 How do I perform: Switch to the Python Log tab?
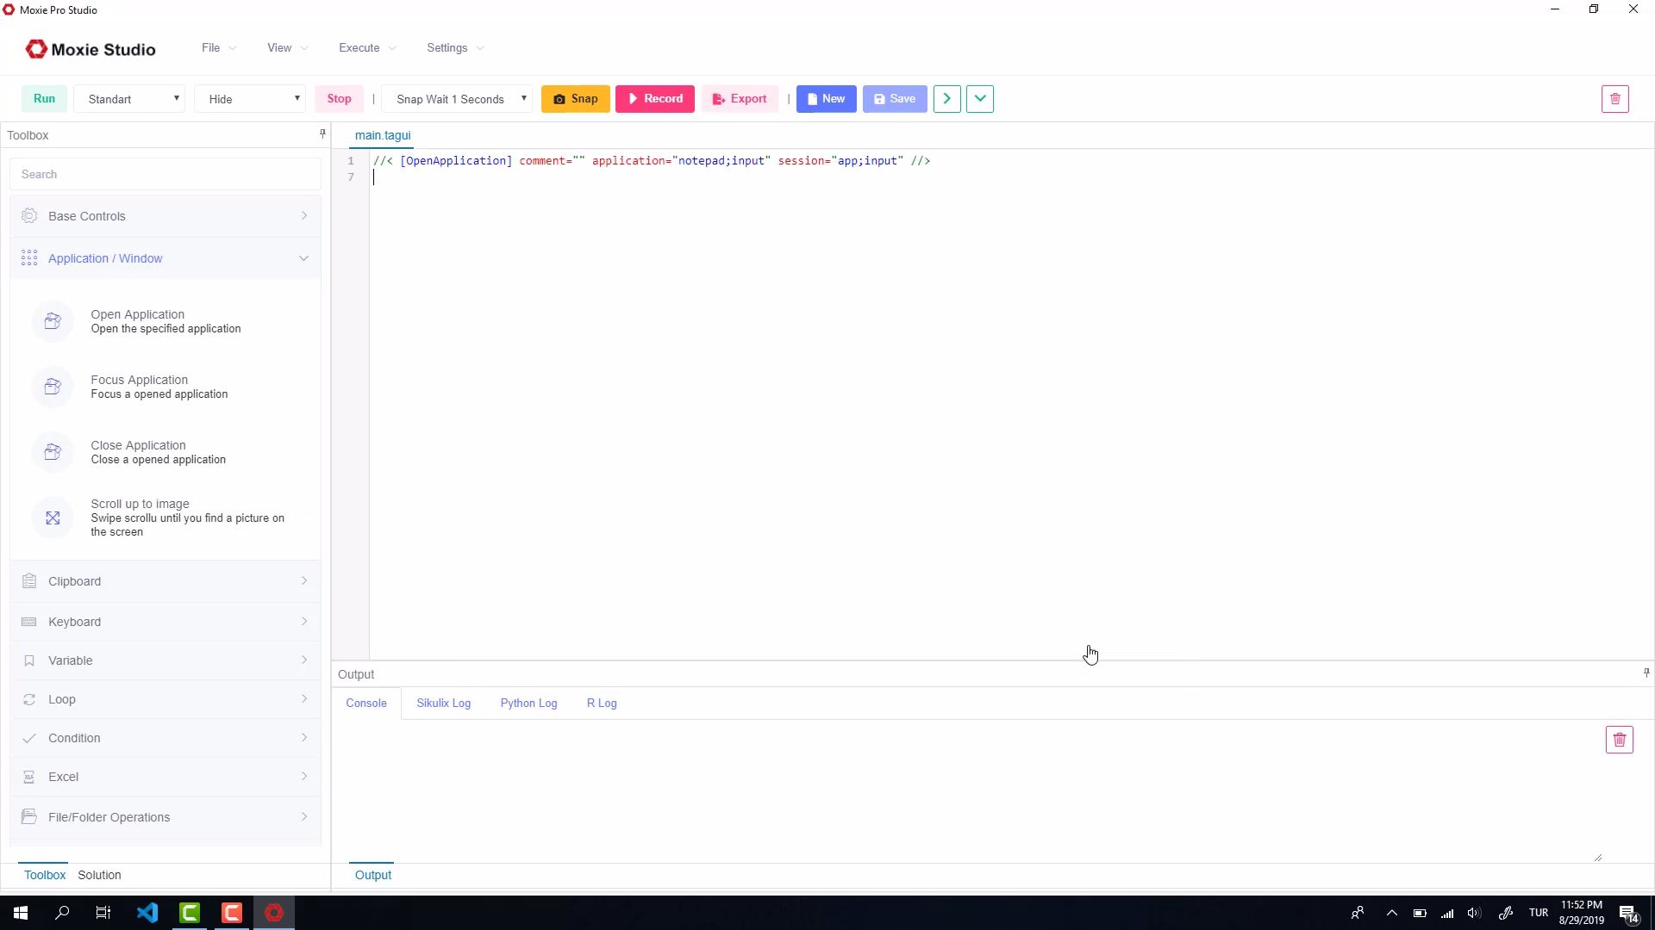(x=528, y=703)
